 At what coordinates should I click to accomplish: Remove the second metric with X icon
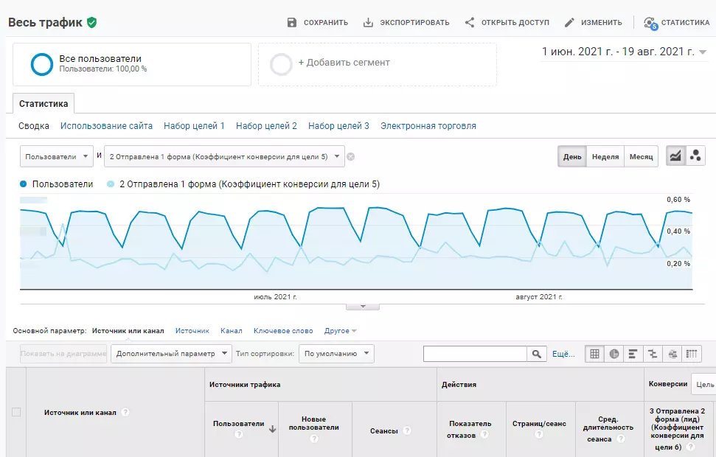coord(351,156)
